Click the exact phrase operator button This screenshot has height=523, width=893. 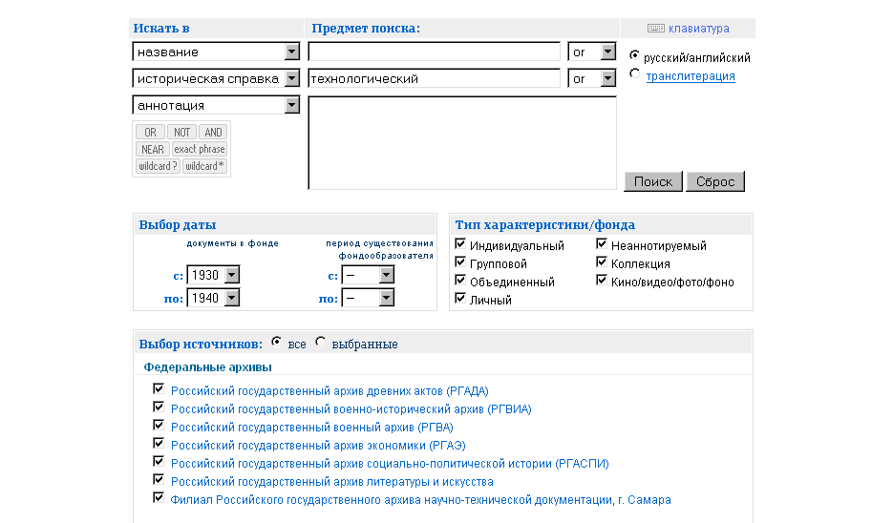click(x=200, y=149)
